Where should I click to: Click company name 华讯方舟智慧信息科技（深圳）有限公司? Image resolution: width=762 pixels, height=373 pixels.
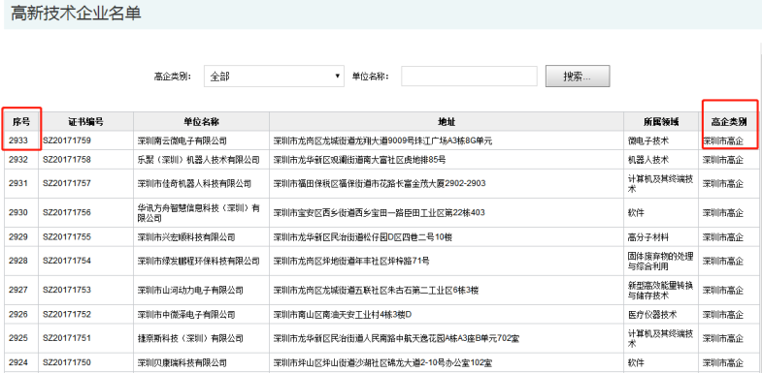point(199,213)
